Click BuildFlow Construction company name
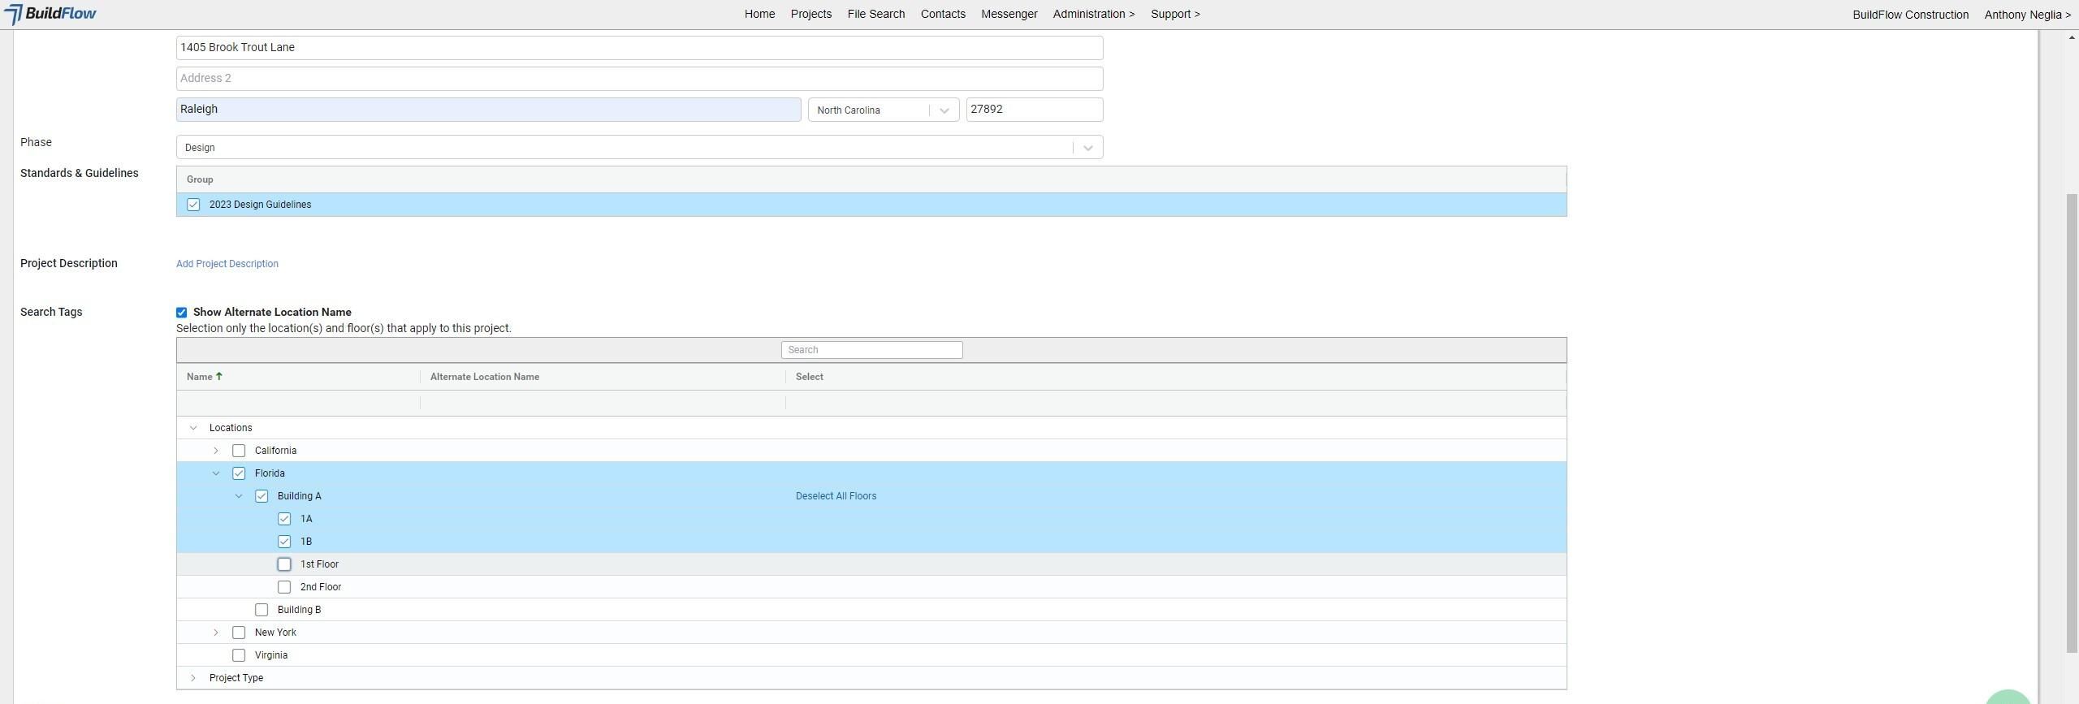The height and width of the screenshot is (704, 2079). (x=1910, y=15)
